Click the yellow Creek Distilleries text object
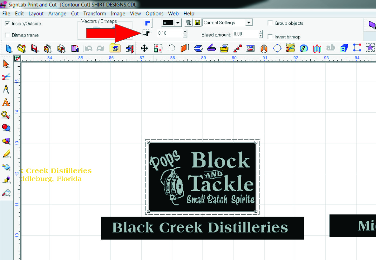This screenshot has height=260, width=376. coord(57,171)
